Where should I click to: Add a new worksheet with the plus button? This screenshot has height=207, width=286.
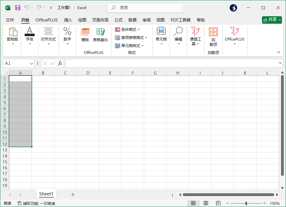tap(73, 194)
